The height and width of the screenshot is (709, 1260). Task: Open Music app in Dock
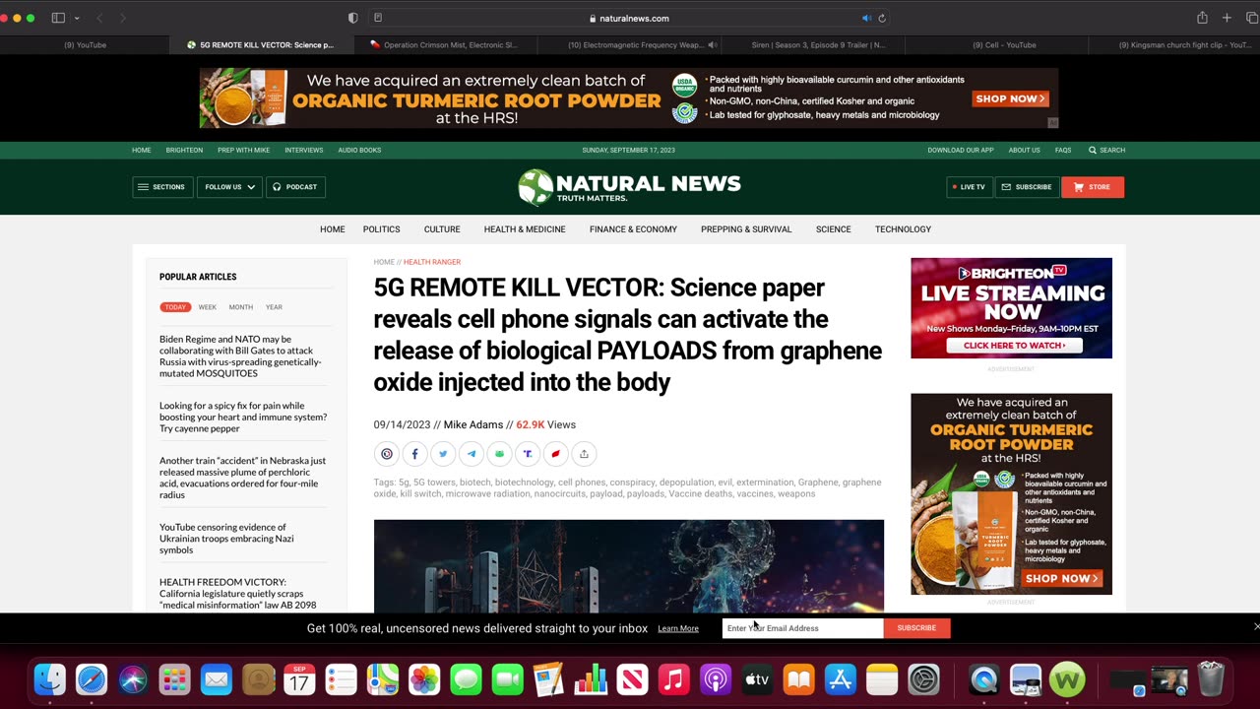coord(673,679)
